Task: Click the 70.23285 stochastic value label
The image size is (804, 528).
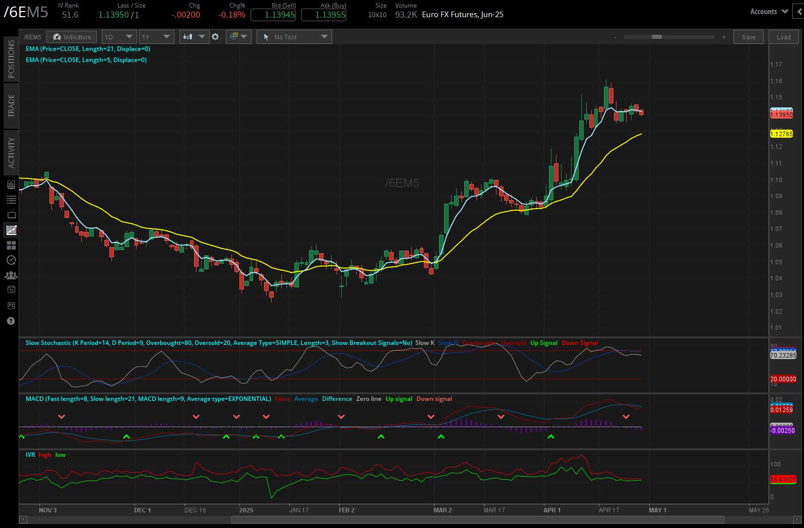Action: coord(783,356)
